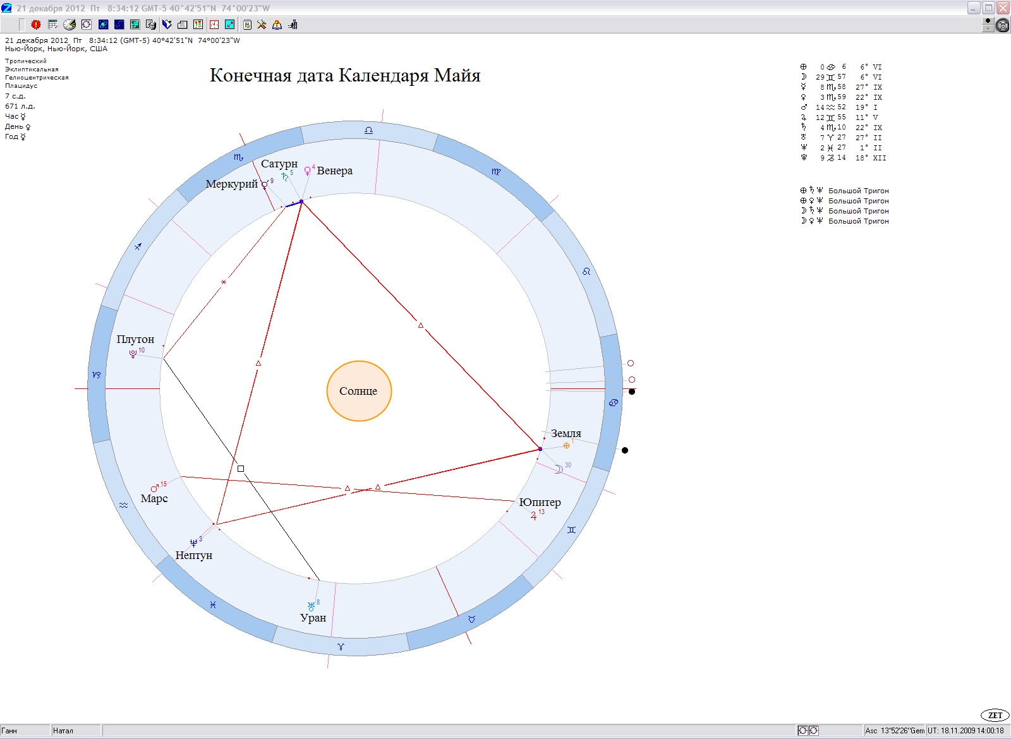Select the horoscope chart wheel toolbar icon
The image size is (1011, 739).
(87, 25)
